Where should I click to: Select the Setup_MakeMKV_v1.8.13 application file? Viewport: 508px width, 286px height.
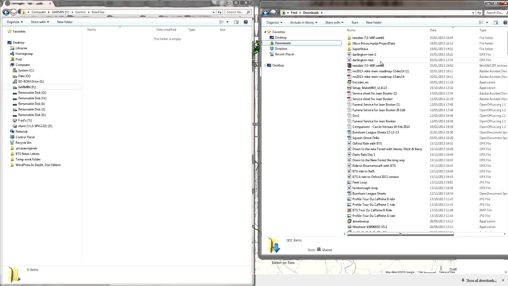click(x=369, y=88)
